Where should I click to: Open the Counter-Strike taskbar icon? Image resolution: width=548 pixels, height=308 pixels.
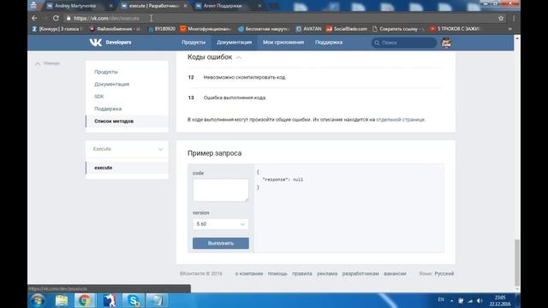pyautogui.click(x=109, y=300)
